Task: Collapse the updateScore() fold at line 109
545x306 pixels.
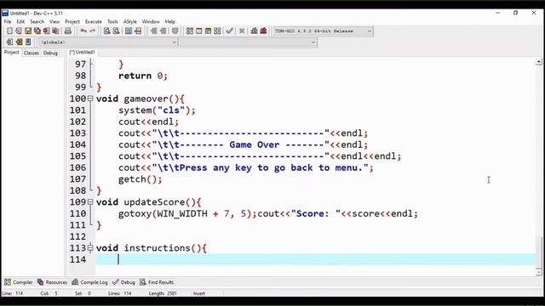Action: [90, 202]
